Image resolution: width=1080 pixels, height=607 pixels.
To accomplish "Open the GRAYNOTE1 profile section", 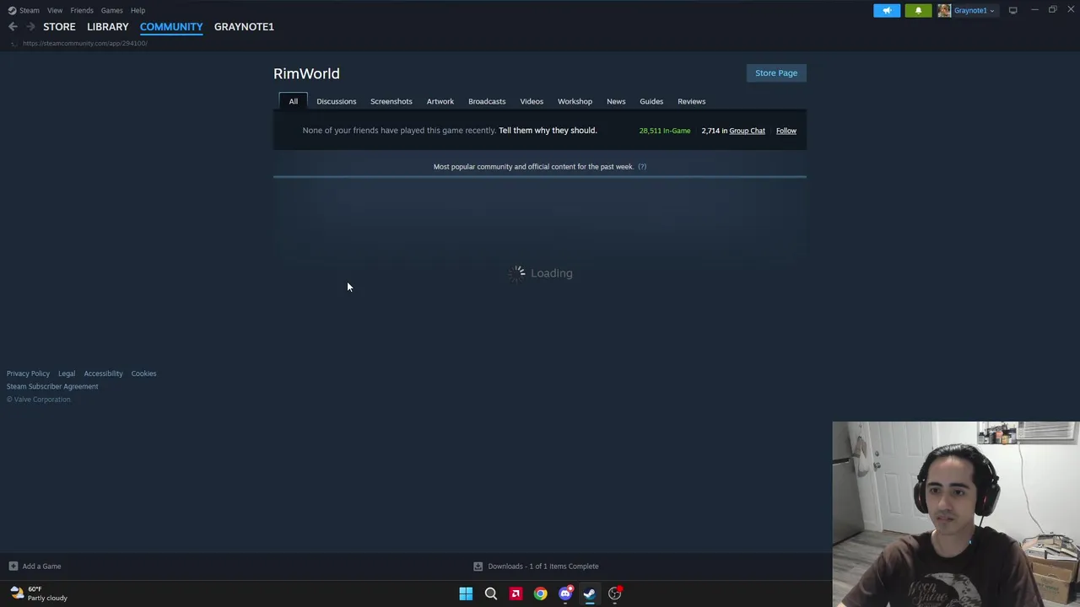I will pyautogui.click(x=244, y=27).
